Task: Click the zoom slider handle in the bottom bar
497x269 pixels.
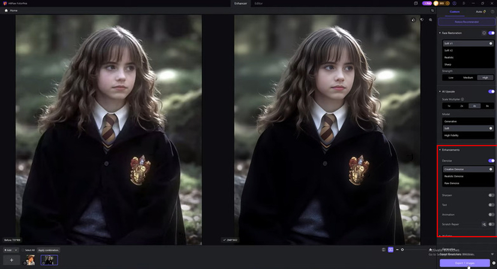Action: point(402,250)
